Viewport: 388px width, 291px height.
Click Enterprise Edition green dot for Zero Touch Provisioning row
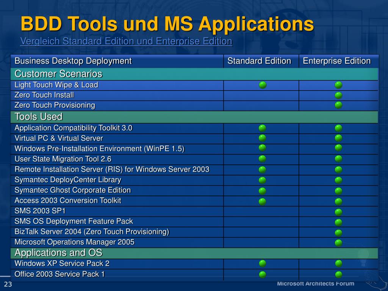click(338, 105)
